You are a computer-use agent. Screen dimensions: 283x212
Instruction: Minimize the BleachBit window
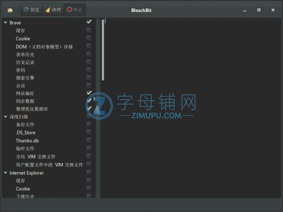(245, 10)
